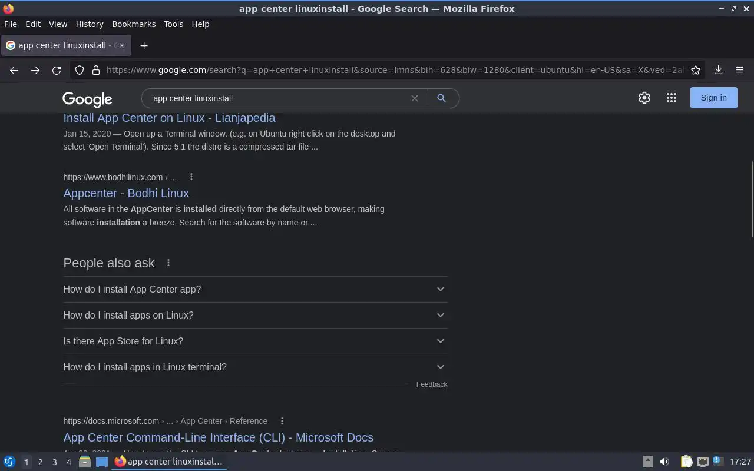Open People also ask options menu
The image size is (754, 471).
tap(168, 263)
